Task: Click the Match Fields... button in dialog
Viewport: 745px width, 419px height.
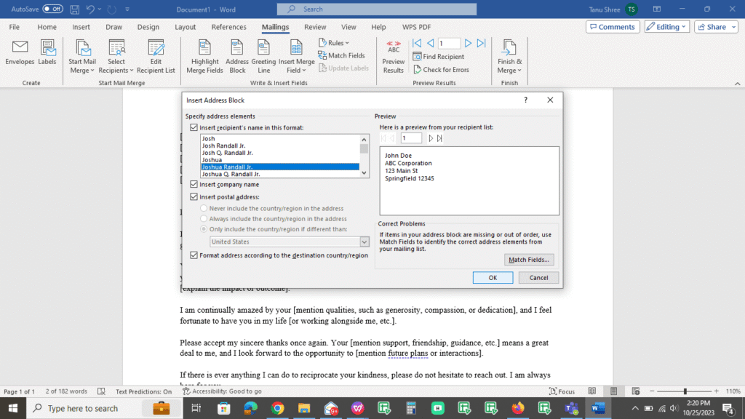Action: [x=529, y=260]
